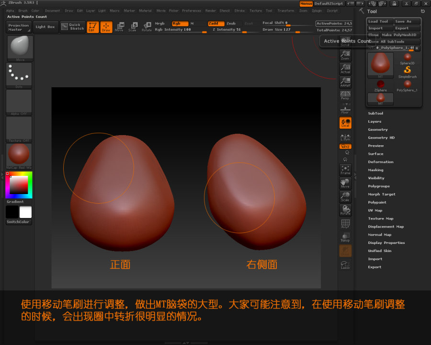Click the white main color swatch
The height and width of the screenshot is (345, 431).
pyautogui.click(x=25, y=212)
